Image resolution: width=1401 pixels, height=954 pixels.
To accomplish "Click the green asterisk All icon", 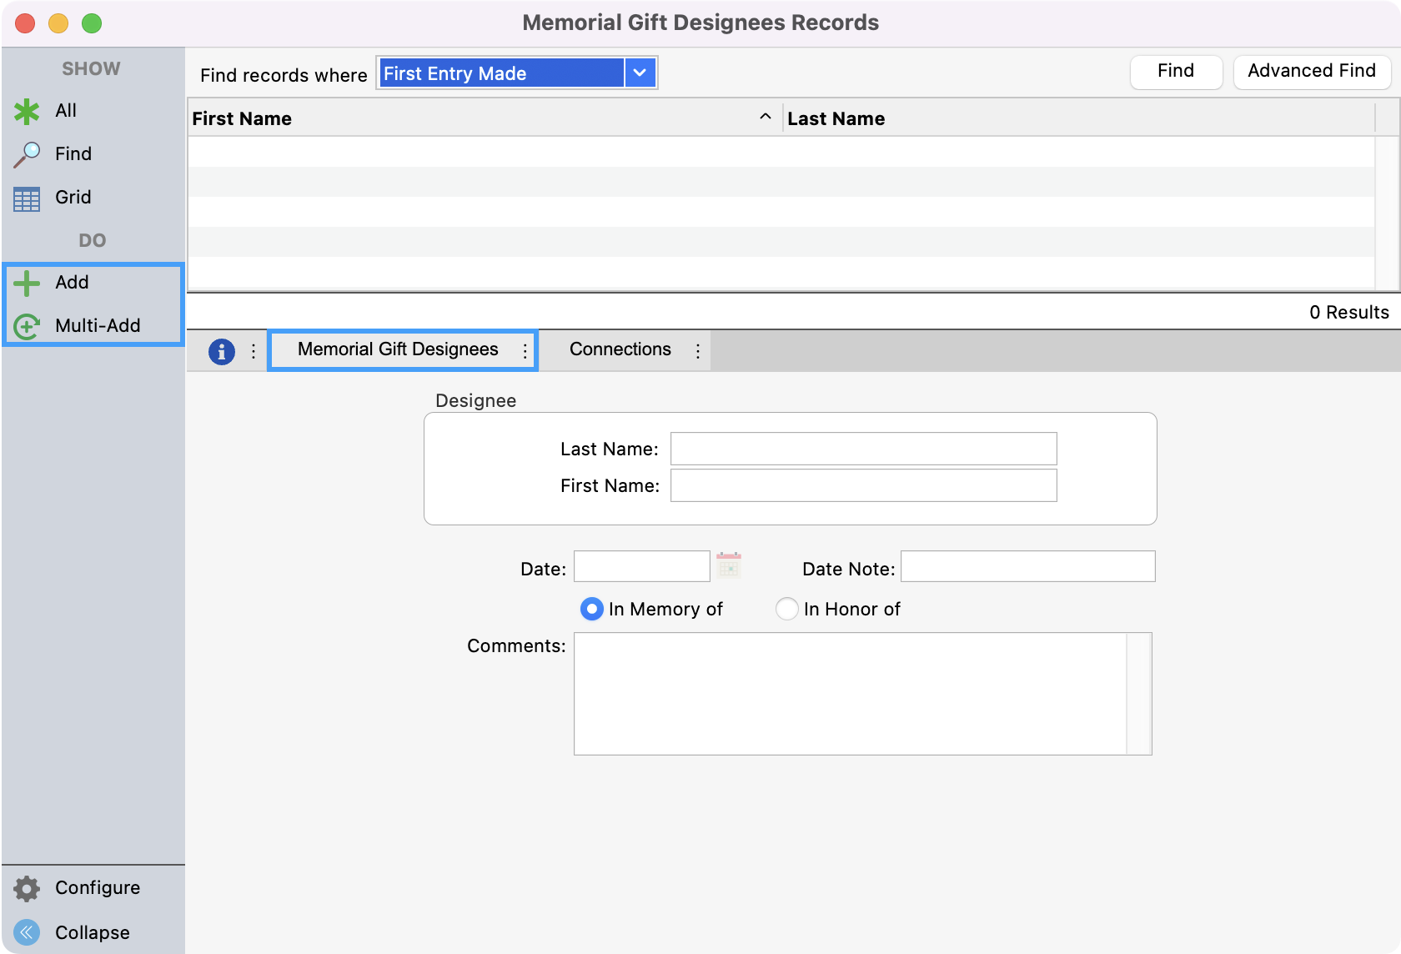I will point(27,111).
